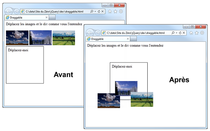Expand the address dropdown in Avant window
210x131 pixels.
point(95,12)
